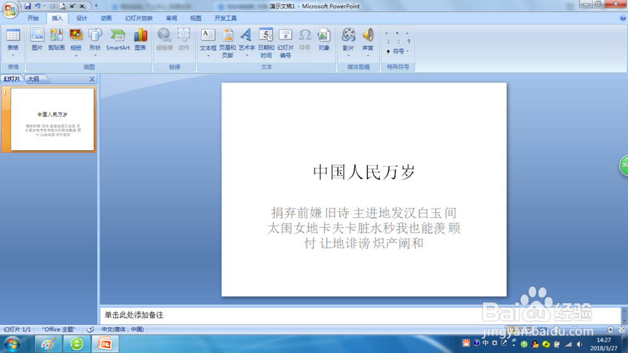Expand the dropdown arrow under 艺术字
Screen dimensions: 628x353
coord(247,56)
